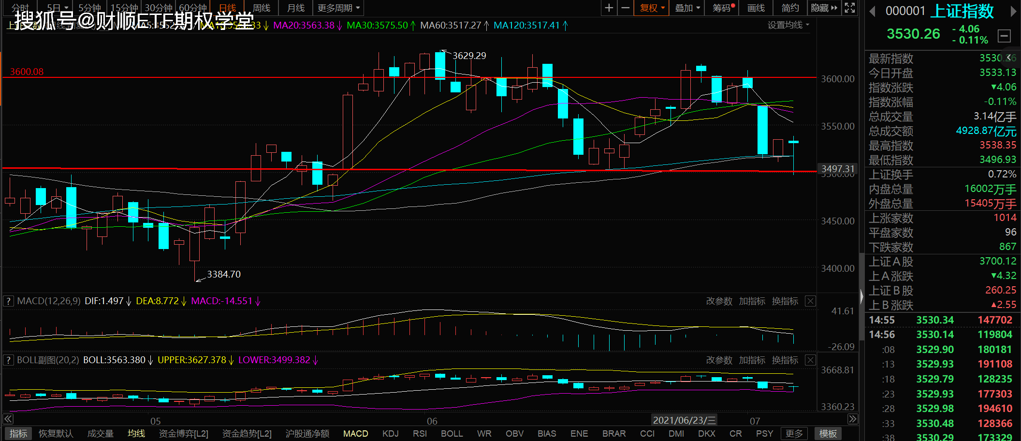Select the DKX indicator
This screenshot has height=441, width=1021.
click(x=706, y=433)
